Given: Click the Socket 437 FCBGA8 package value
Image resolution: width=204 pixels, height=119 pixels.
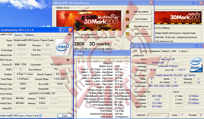Looking at the screenshot, I should 168,66.
